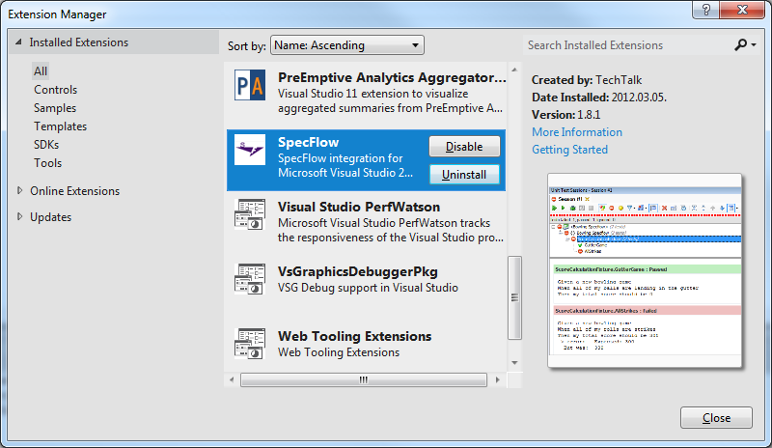Collapse the Installed Extensions section

[x=18, y=42]
